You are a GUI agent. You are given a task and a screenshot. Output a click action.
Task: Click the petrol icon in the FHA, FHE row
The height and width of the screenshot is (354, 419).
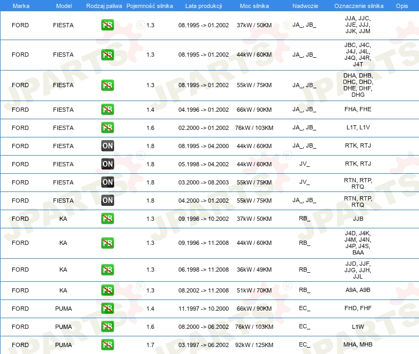(107, 110)
